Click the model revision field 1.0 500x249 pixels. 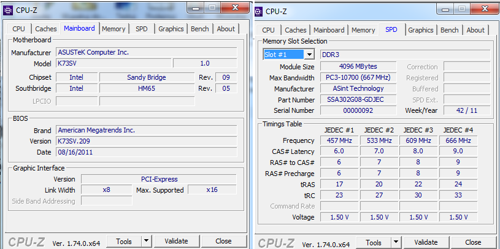[205, 63]
